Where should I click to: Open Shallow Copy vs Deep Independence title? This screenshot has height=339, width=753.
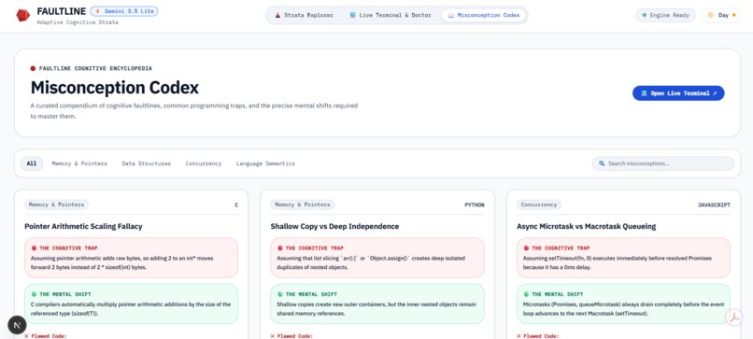(x=334, y=226)
